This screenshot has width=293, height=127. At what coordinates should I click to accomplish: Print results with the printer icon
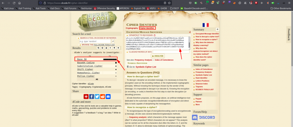coord(106,48)
